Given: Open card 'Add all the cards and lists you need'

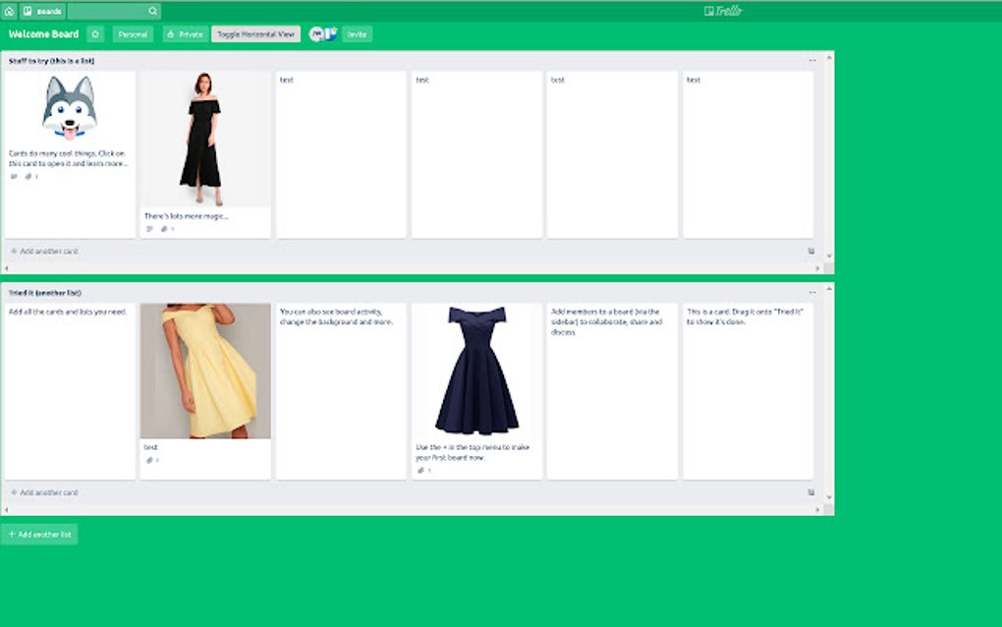Looking at the screenshot, I should click(70, 391).
